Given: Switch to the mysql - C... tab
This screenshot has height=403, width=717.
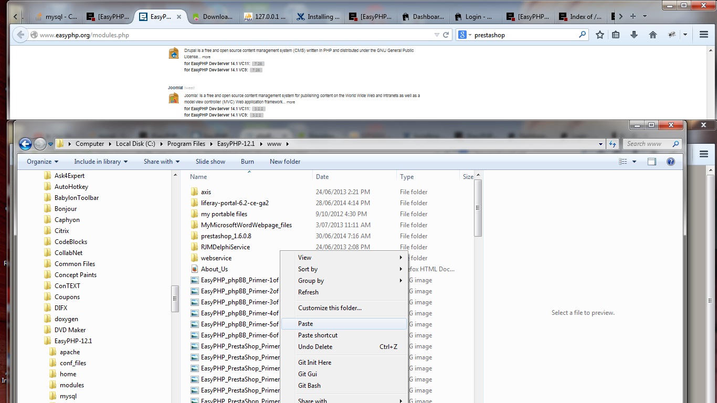Looking at the screenshot, I should click(x=56, y=17).
